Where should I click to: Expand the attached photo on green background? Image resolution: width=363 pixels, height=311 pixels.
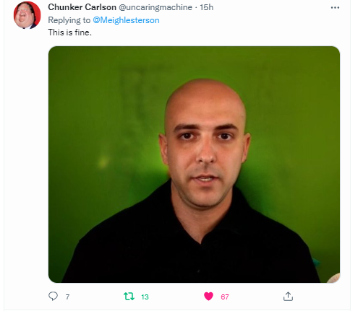(194, 165)
